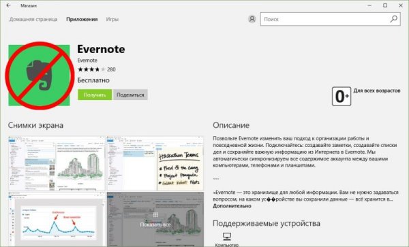
Task: Open the Evernote publisher link
Action: click(x=87, y=61)
